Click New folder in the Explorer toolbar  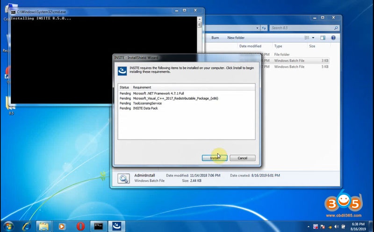click(236, 38)
